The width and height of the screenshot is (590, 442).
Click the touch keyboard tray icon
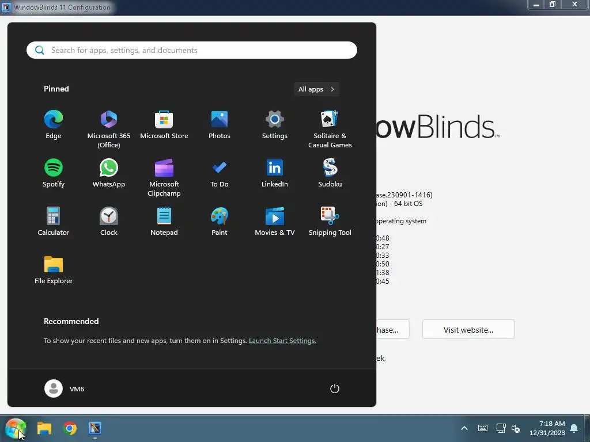click(483, 428)
